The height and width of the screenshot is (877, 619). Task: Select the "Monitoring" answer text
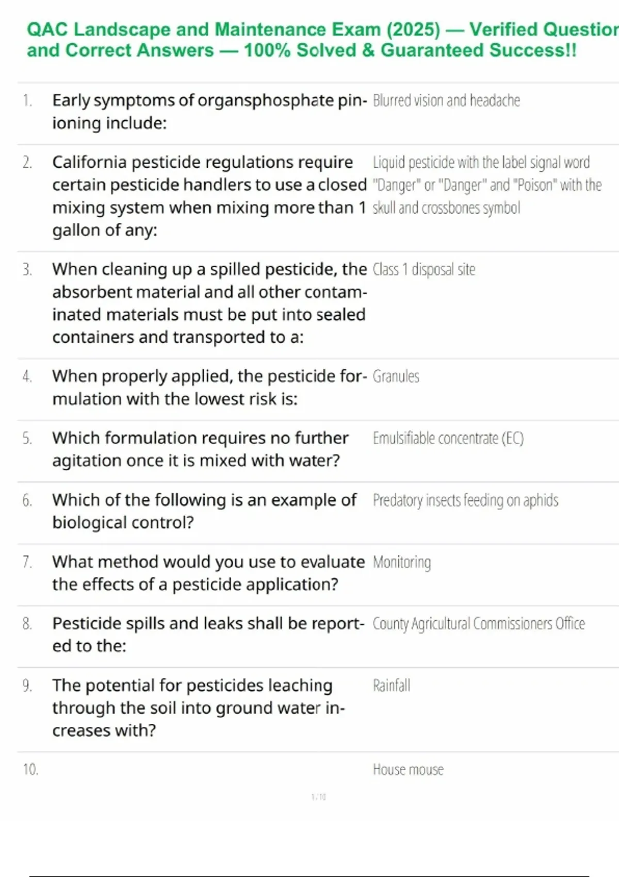tap(401, 562)
